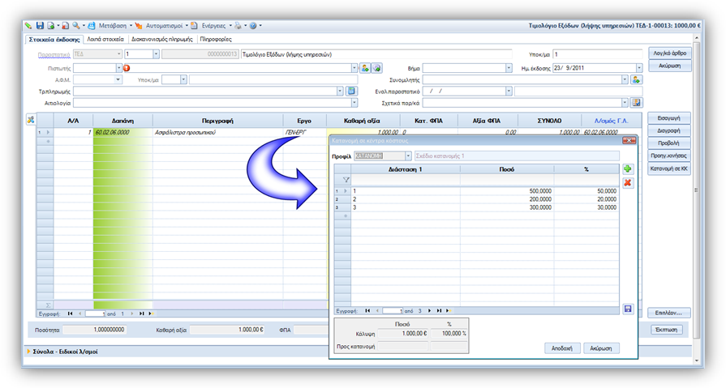Viewport: 726px width, 388px height.
Task: Switch to the Στοιχεία έκδοσης tab
Action: (54, 40)
